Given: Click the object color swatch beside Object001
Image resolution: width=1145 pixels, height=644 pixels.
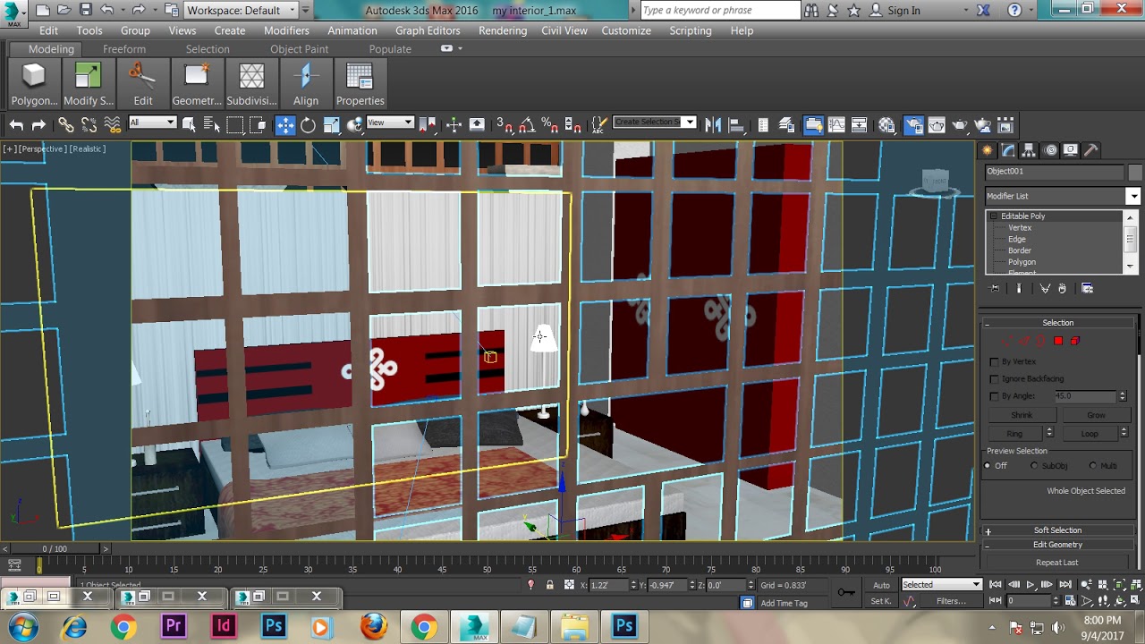Looking at the screenshot, I should [1135, 172].
